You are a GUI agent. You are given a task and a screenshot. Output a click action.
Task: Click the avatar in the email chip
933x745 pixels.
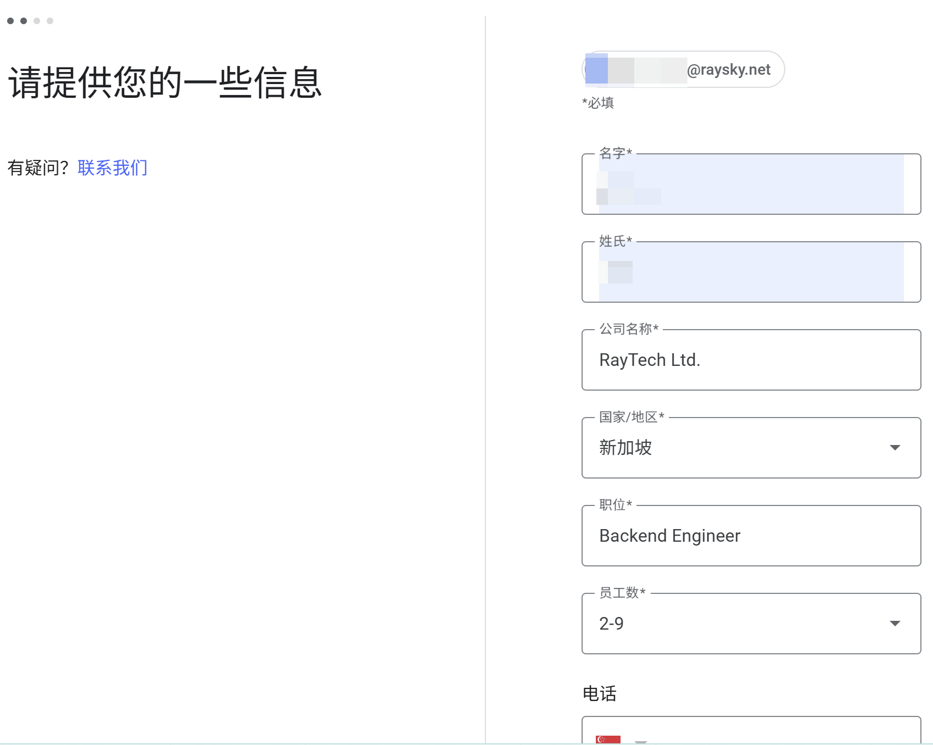coord(596,69)
